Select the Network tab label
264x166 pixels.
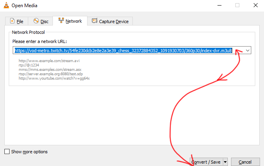pos(74,21)
